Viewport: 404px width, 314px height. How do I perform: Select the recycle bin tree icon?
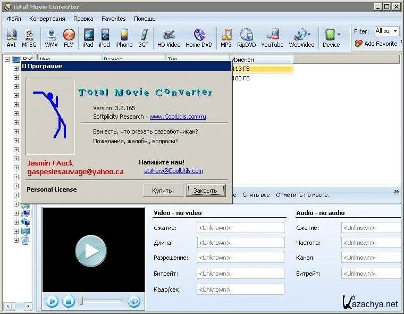pyautogui.click(x=26, y=241)
